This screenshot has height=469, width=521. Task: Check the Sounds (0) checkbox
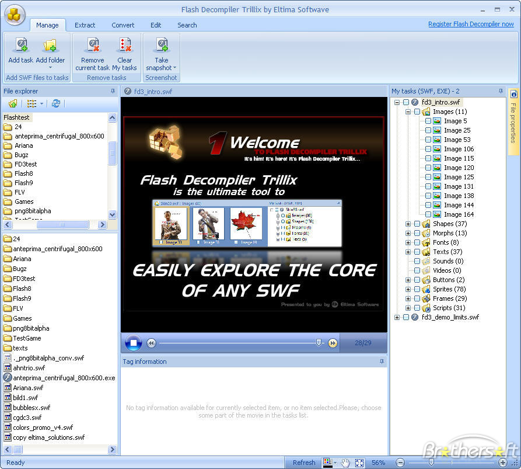[x=417, y=261]
